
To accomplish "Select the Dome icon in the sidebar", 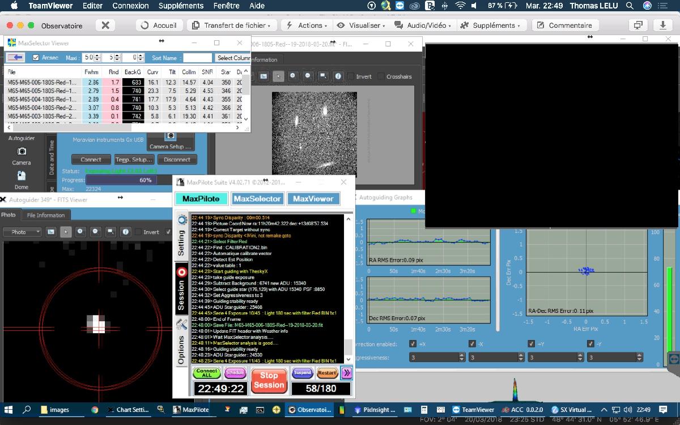I will pos(22,180).
